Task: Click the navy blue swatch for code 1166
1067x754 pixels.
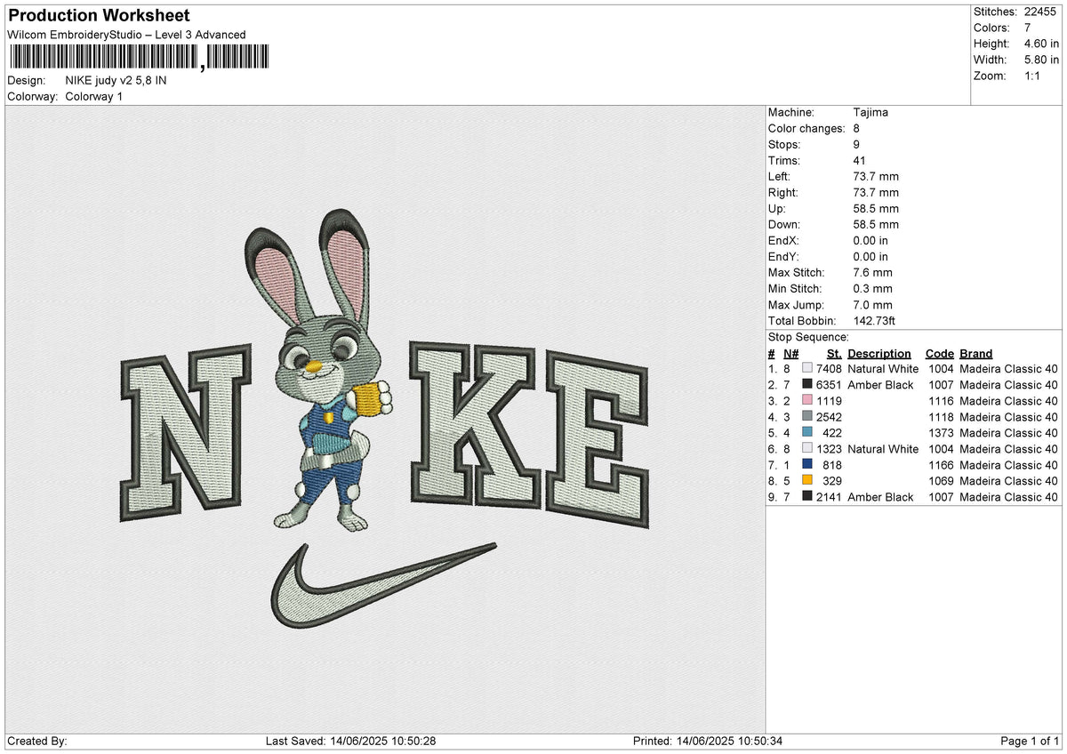Action: [807, 464]
